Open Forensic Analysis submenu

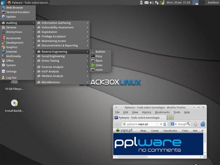click(63, 67)
